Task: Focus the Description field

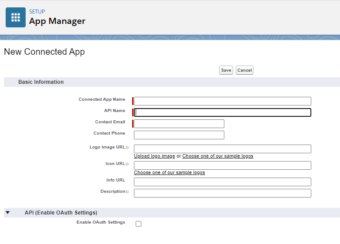Action: pos(223,193)
